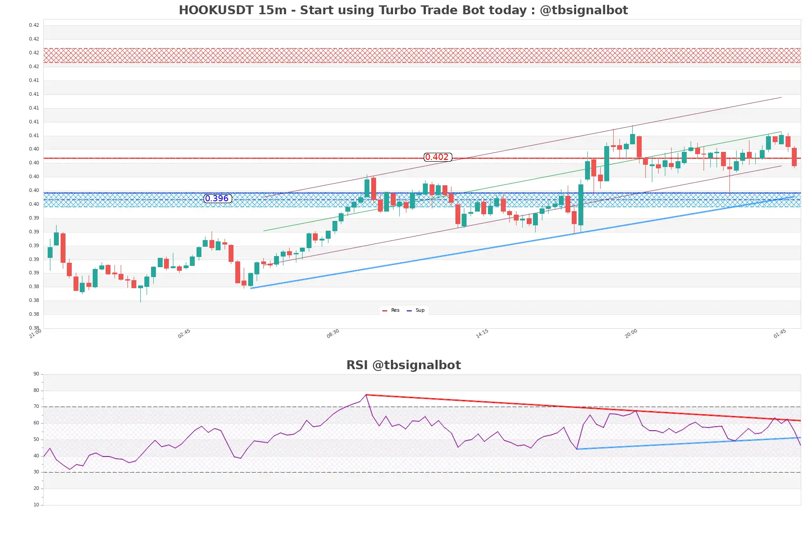
Task: Click the RSI 10 axis label
Action: pos(36,505)
